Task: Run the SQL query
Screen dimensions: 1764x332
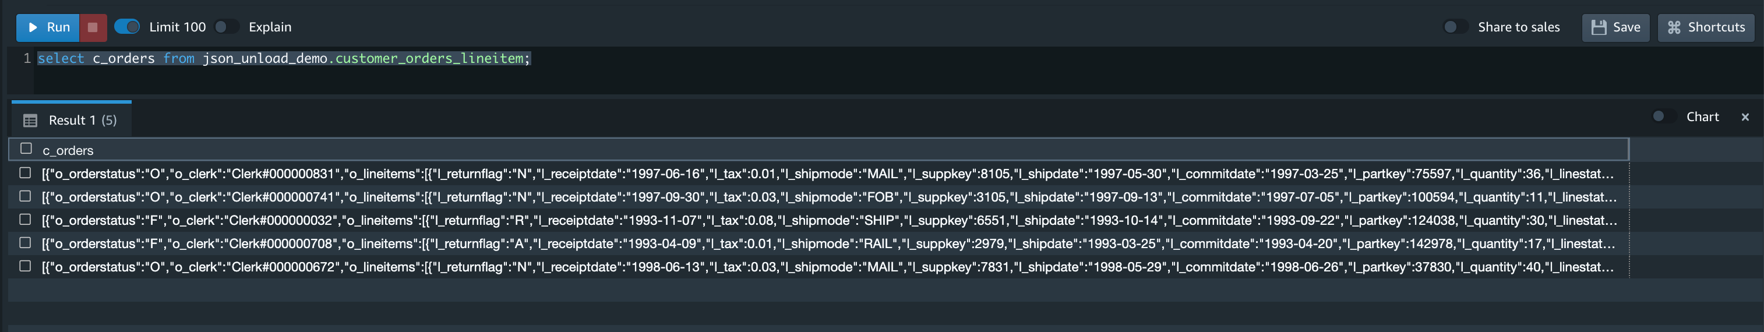Action: (48, 27)
